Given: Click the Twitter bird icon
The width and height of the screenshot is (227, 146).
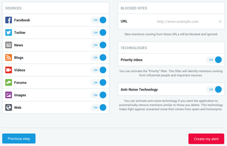Looking at the screenshot, I should 9,32.
